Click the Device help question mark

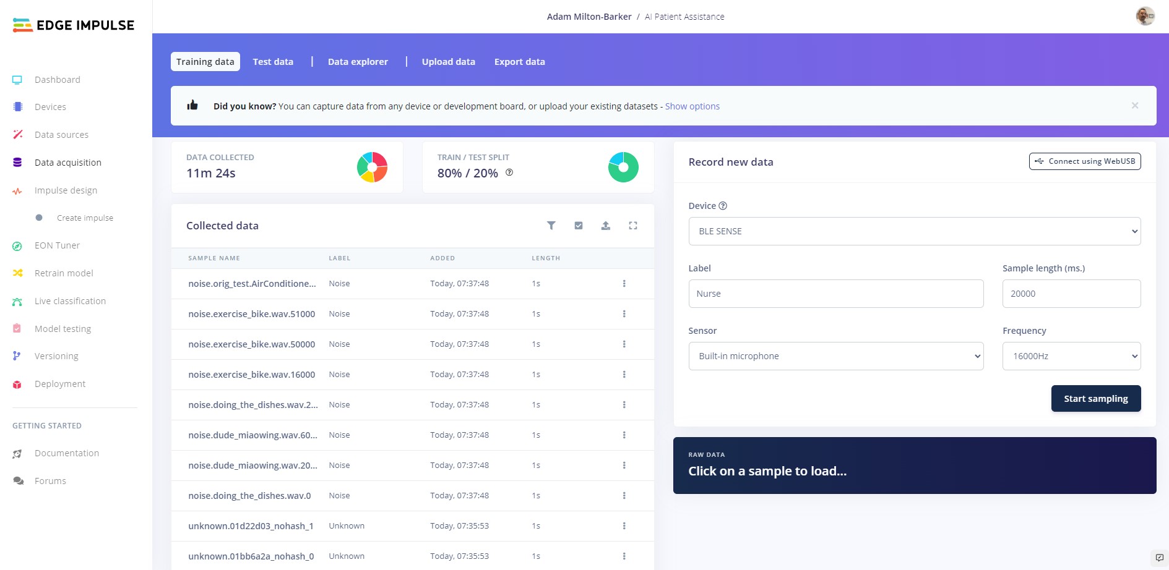tap(723, 206)
